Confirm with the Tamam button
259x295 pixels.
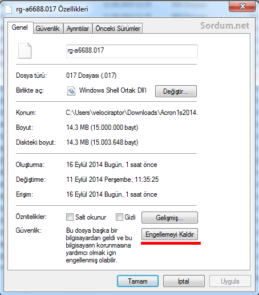click(137, 281)
